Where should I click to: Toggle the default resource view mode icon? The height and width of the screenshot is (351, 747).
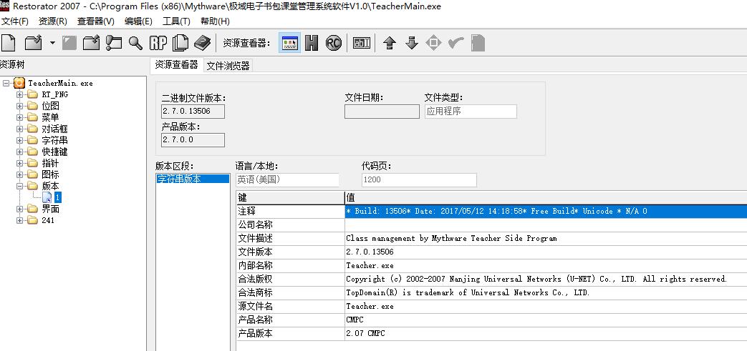click(x=289, y=43)
